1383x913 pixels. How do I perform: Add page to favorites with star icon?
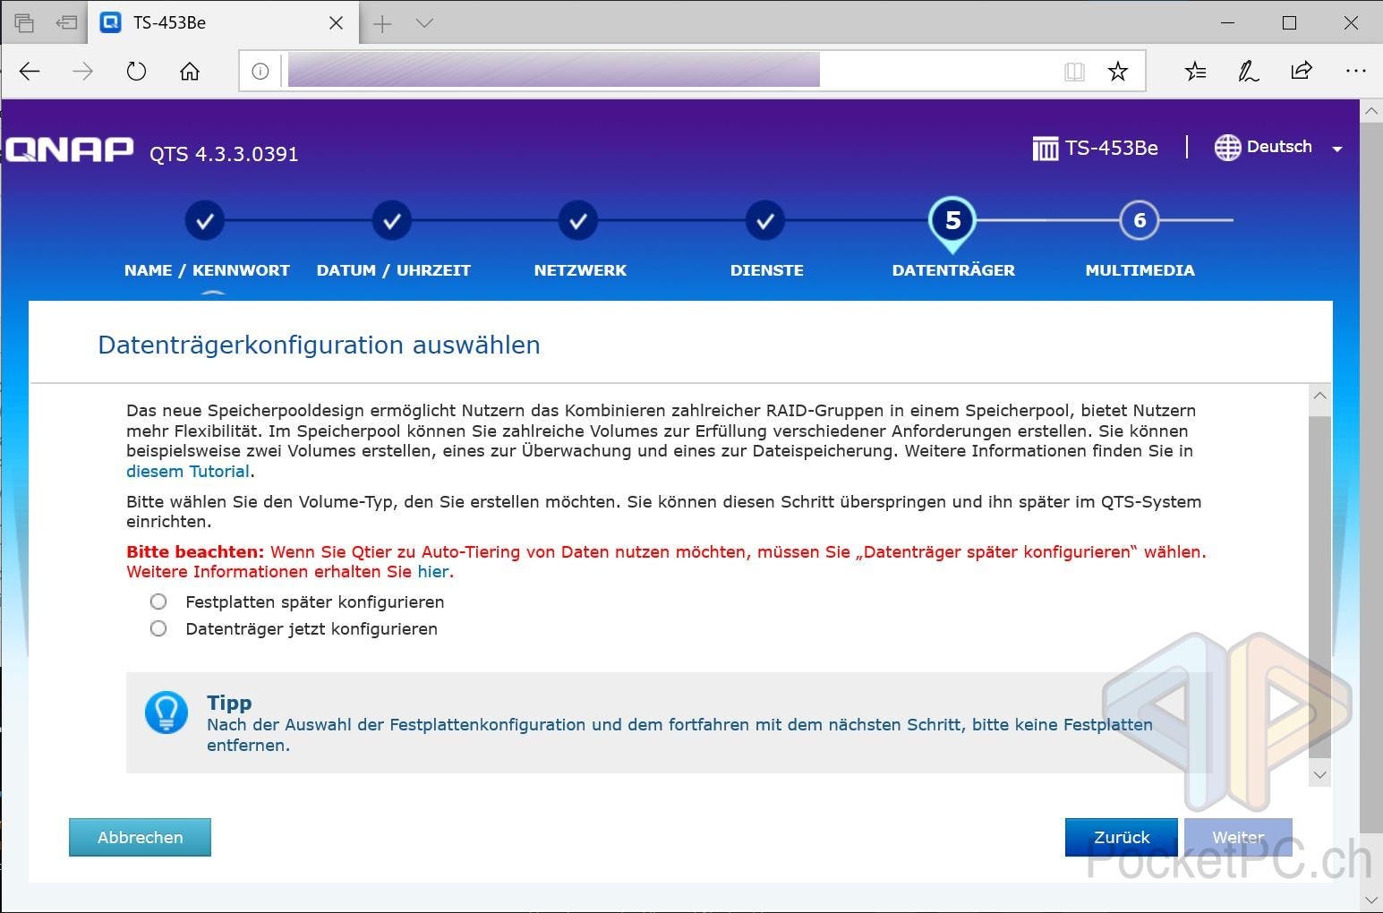(x=1117, y=72)
